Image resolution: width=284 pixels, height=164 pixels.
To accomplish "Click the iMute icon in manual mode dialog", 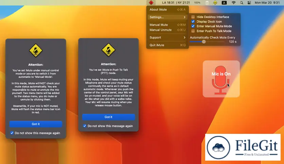I will pos(36,50).
